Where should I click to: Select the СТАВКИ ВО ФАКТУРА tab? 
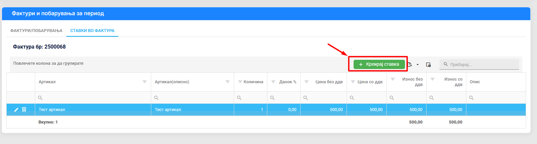point(92,31)
